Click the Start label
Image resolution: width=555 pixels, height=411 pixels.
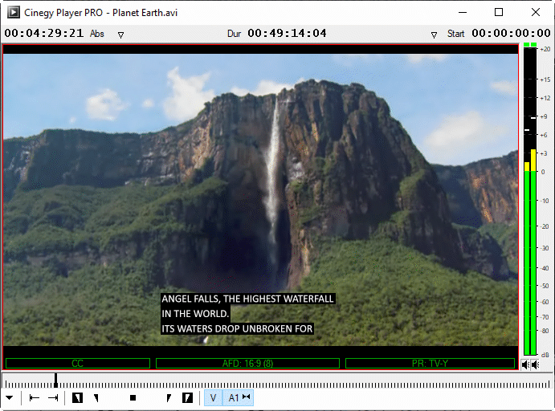click(455, 34)
